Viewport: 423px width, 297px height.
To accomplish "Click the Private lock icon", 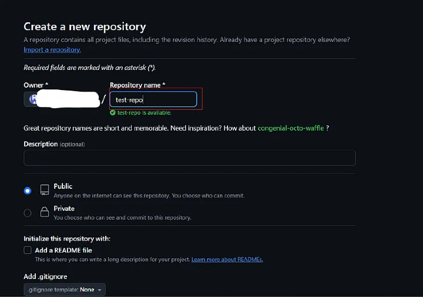I will pyautogui.click(x=45, y=212).
